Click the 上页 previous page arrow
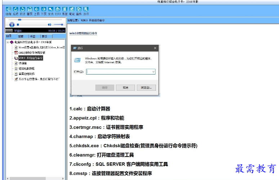Viewport: 279px width, 180px height. coord(36,9)
